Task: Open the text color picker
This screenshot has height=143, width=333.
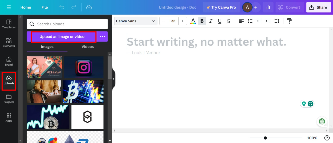Action: pyautogui.click(x=193, y=21)
